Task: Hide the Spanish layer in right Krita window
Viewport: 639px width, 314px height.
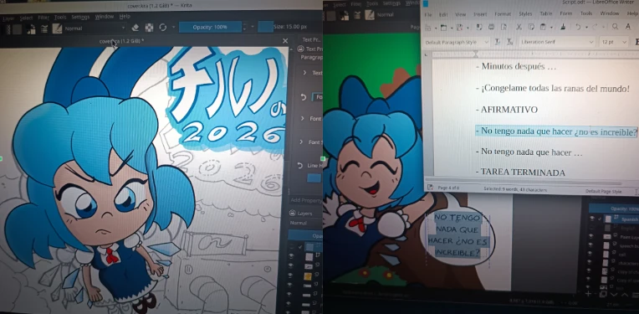Action: [x=592, y=219]
